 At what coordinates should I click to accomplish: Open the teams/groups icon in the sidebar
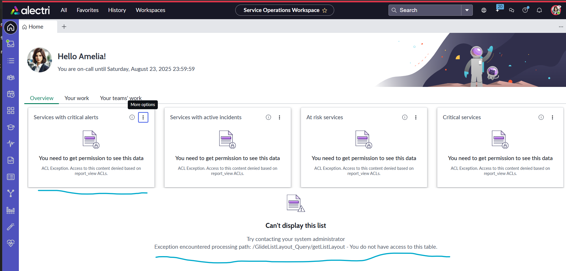pos(11,77)
